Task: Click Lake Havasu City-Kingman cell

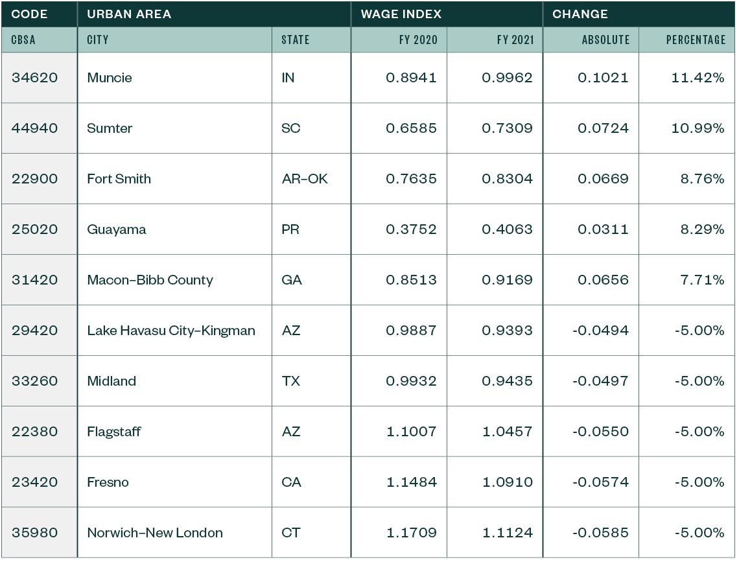Action: coord(171,331)
